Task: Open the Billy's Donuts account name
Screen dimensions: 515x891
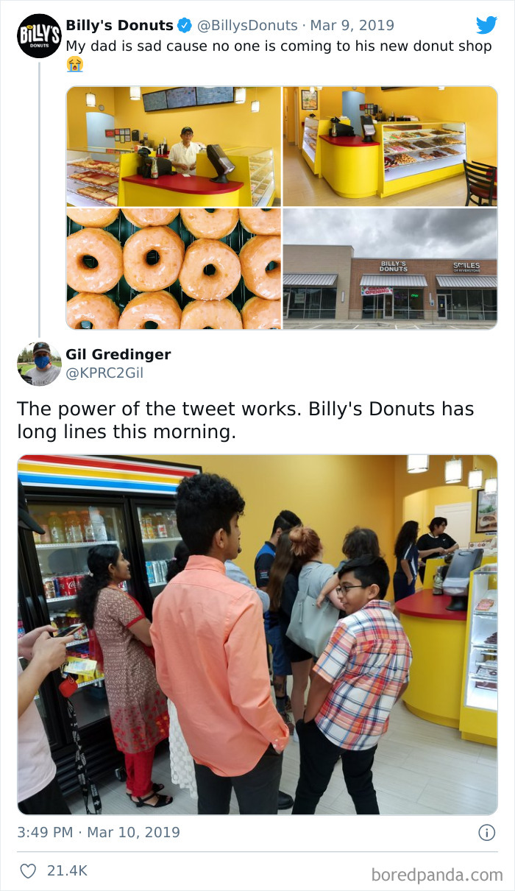Action: click(x=120, y=26)
